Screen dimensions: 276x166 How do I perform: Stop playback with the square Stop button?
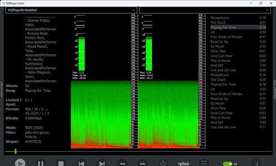(61, 163)
